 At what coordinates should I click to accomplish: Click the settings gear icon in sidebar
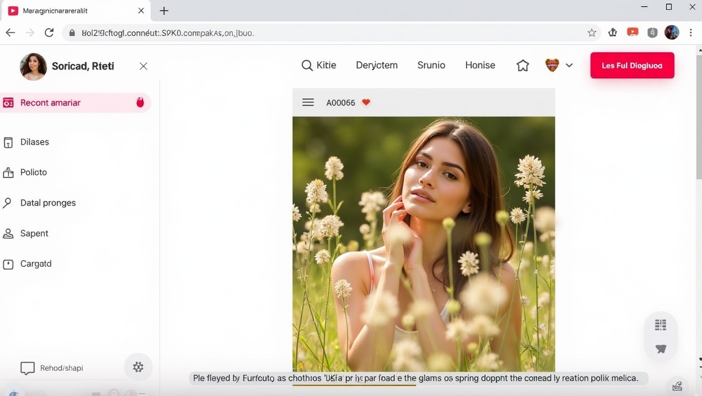pos(138,367)
